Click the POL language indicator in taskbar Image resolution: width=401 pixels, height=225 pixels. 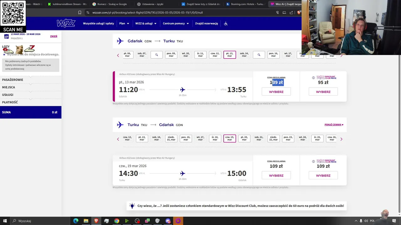372,221
